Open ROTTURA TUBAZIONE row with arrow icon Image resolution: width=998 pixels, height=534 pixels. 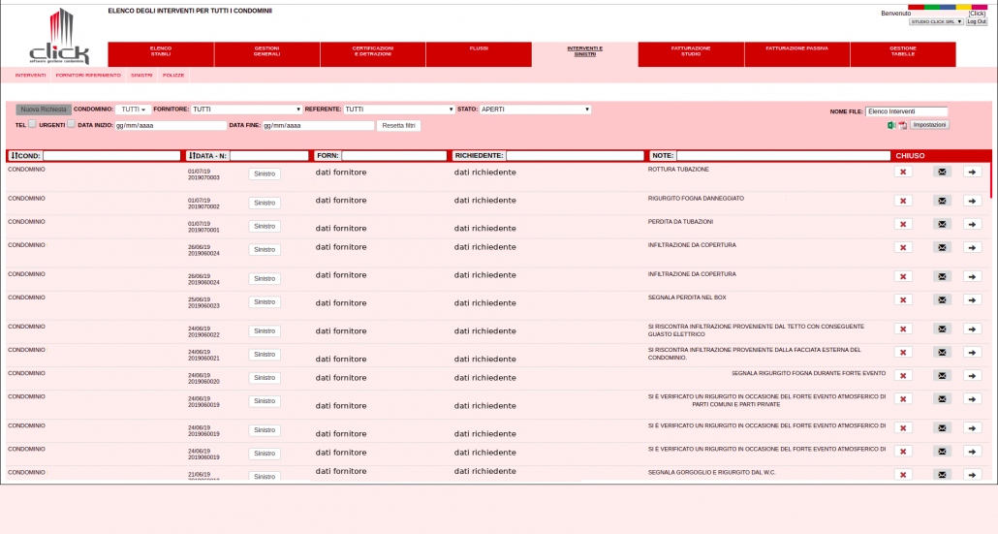[x=972, y=172]
